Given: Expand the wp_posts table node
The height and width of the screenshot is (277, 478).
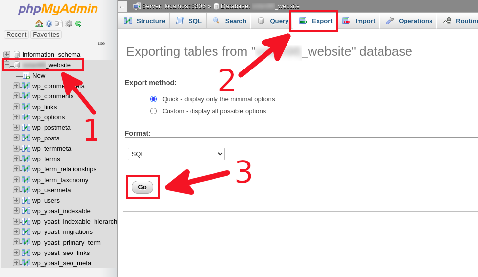Looking at the screenshot, I should [16, 138].
